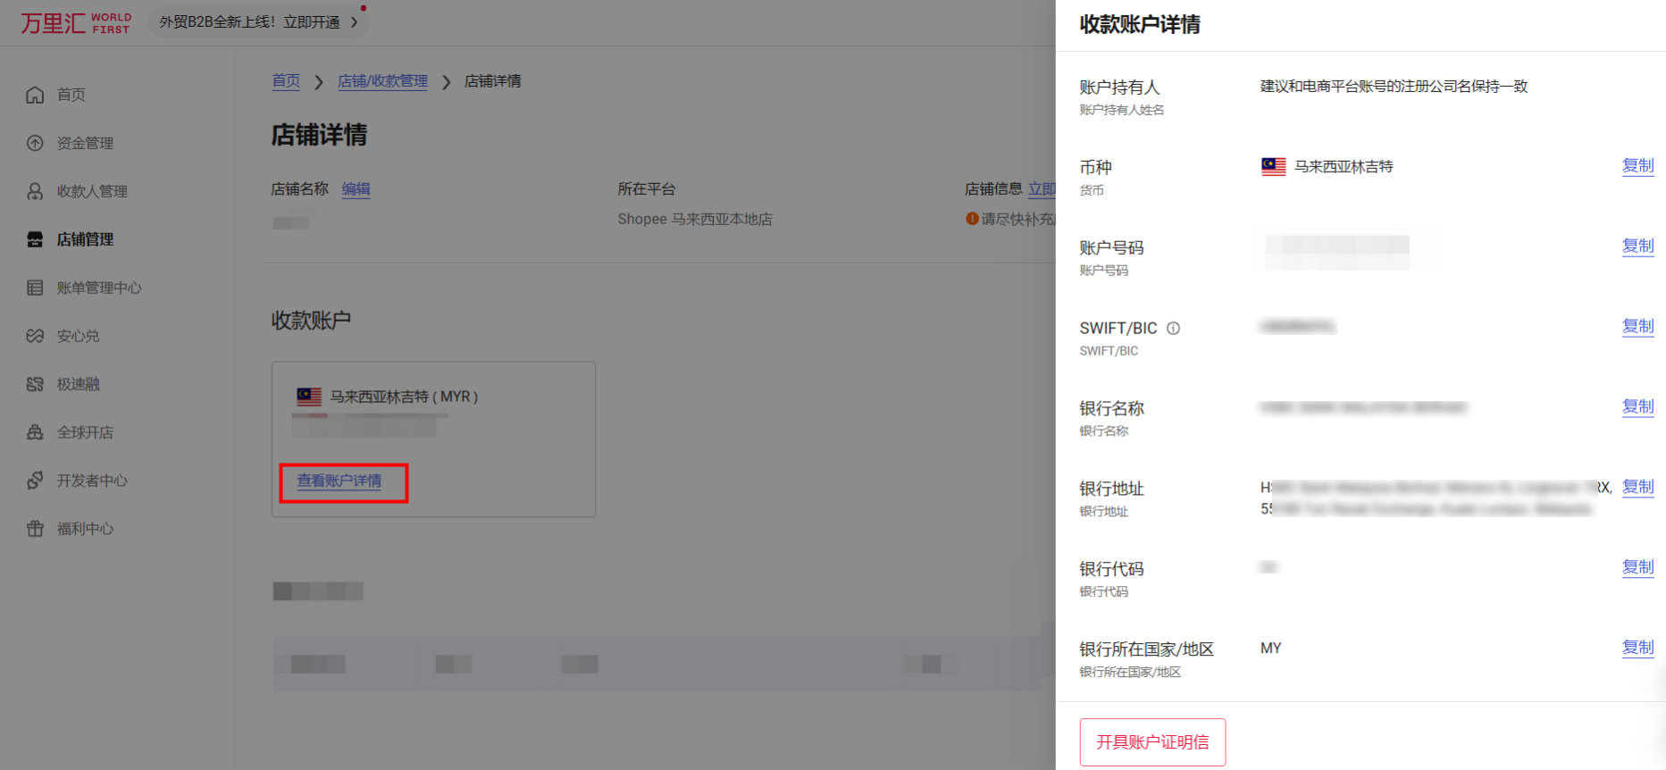Expand the 外贸B2B全新上线 banner arrow
Image resolution: width=1666 pixels, height=770 pixels.
[355, 22]
